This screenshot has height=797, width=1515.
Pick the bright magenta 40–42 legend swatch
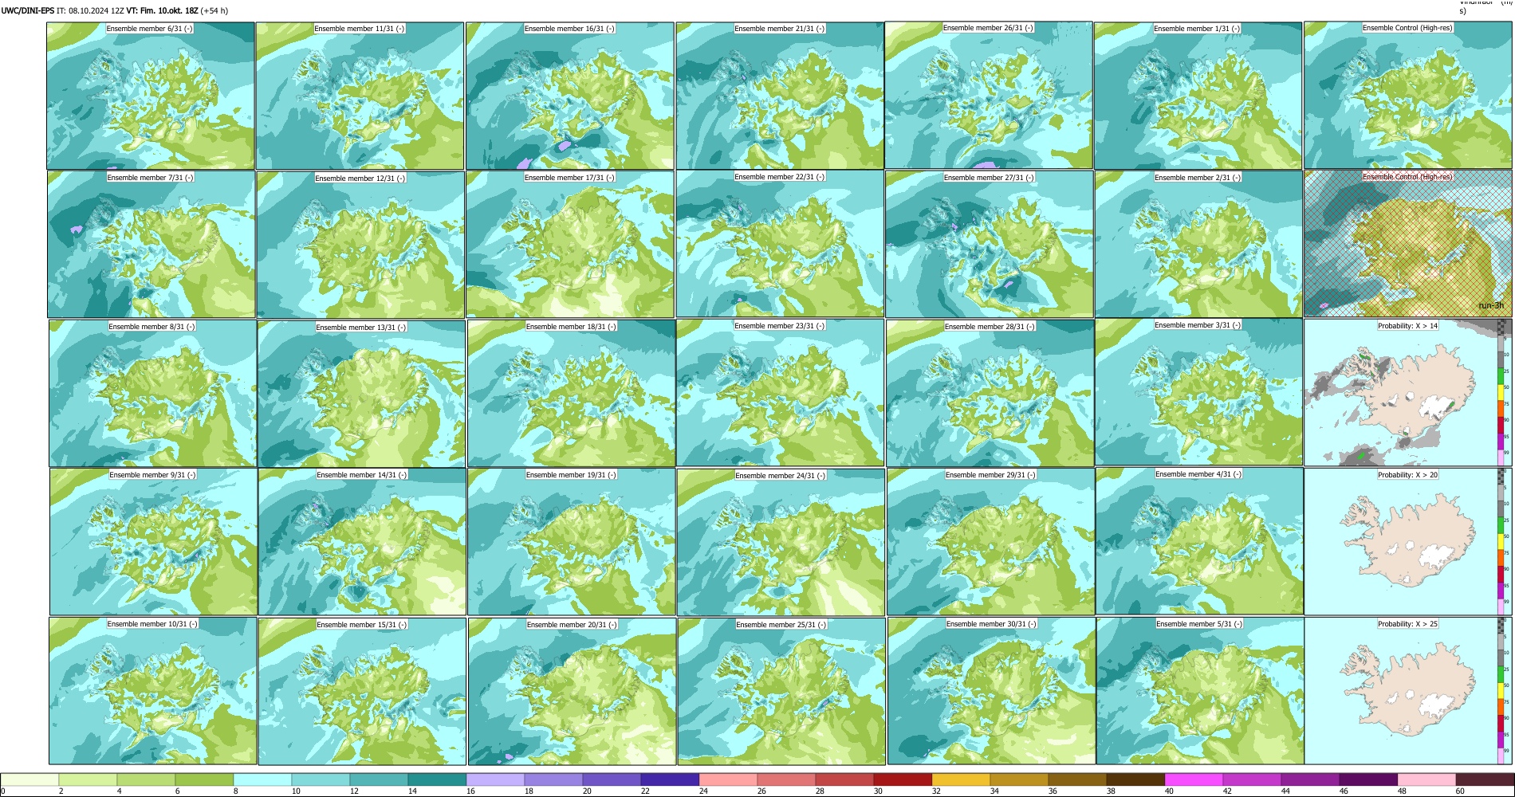coord(1194,779)
